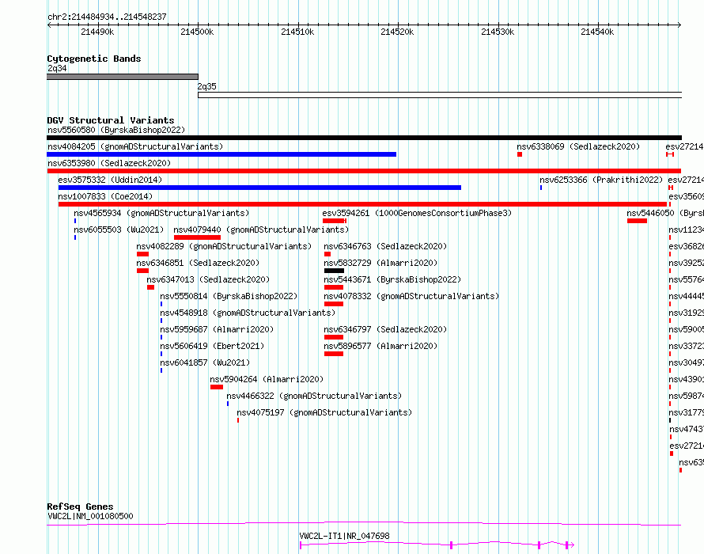Click the nsv5446050 red variant bar
This screenshot has height=554, width=704.
pyautogui.click(x=637, y=221)
